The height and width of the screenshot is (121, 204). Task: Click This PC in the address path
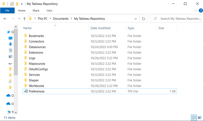click(42, 19)
